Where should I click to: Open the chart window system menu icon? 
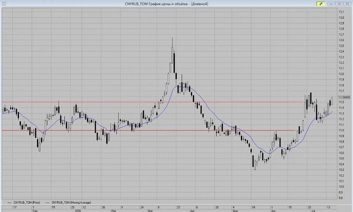click(4, 4)
